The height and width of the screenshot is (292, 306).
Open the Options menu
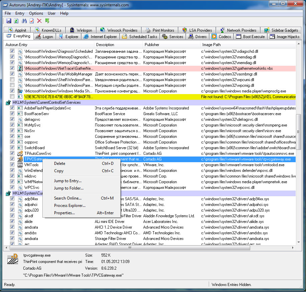click(x=36, y=13)
